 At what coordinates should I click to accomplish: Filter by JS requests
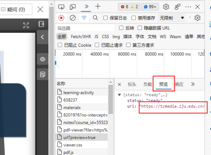(96, 37)
